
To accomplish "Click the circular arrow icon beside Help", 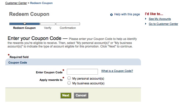I will pyautogui.click(x=111, y=15).
